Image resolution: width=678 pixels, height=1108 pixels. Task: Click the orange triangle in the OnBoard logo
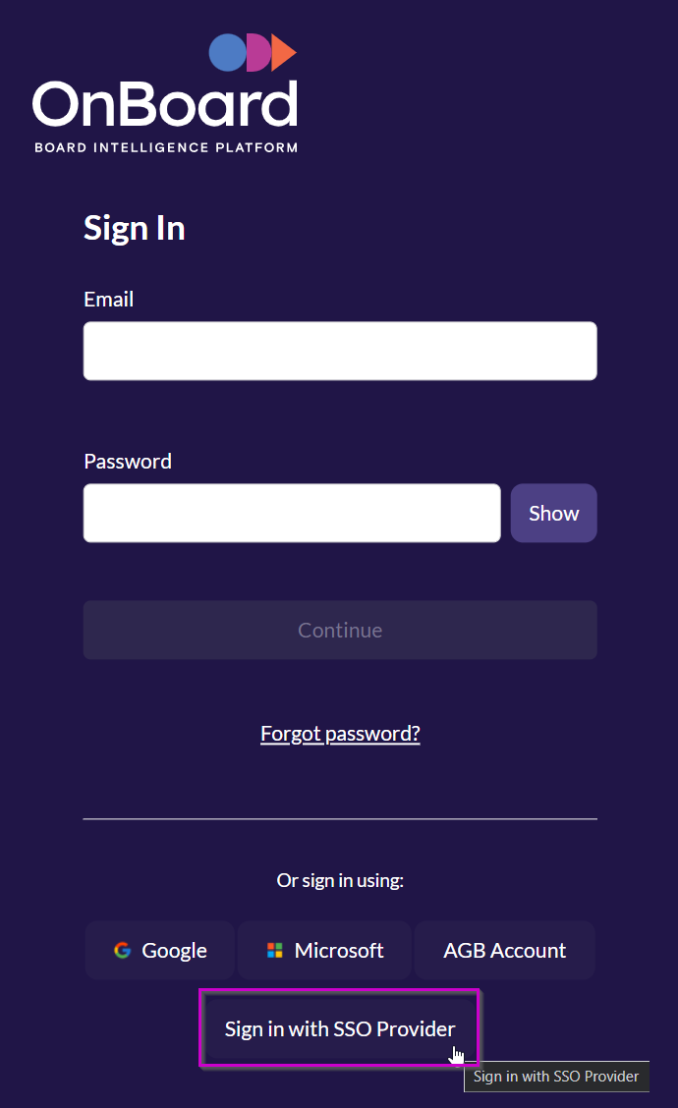point(283,51)
